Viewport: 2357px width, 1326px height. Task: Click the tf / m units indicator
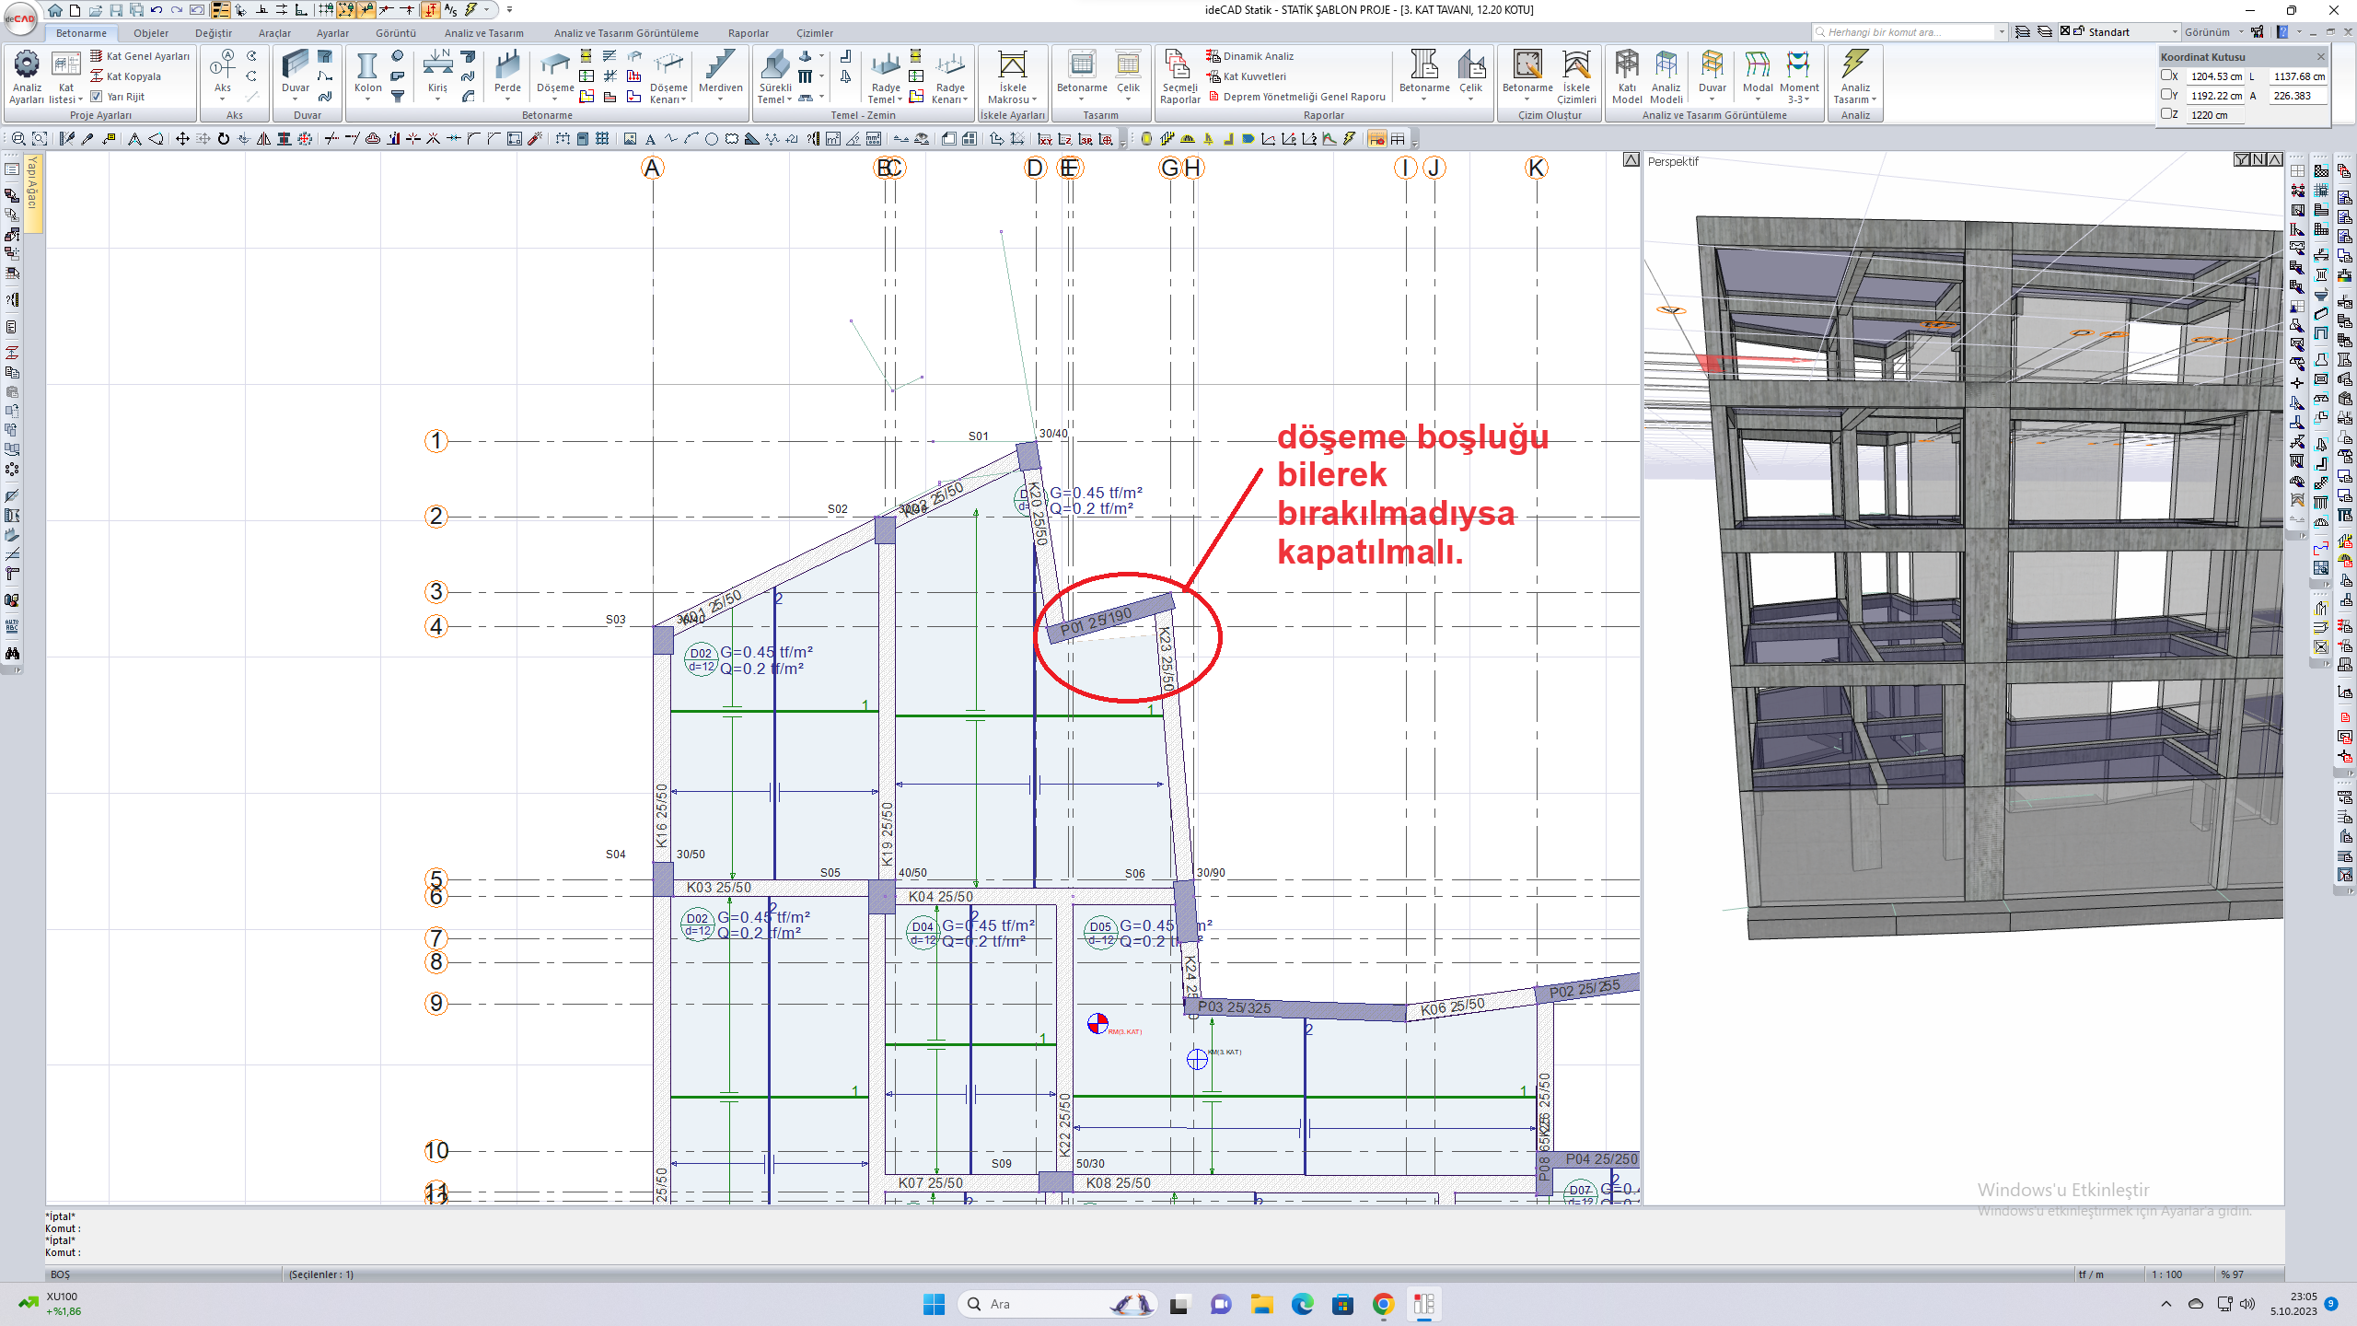pos(2091,1274)
